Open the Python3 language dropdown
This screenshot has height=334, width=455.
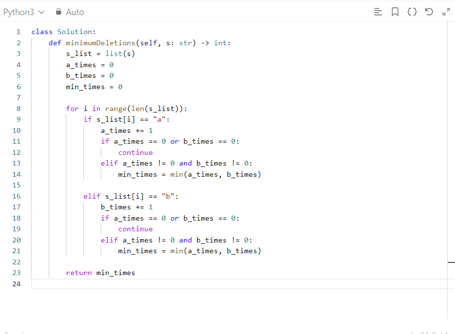[x=24, y=12]
